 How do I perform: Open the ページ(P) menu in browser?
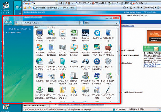coord(150,8)
